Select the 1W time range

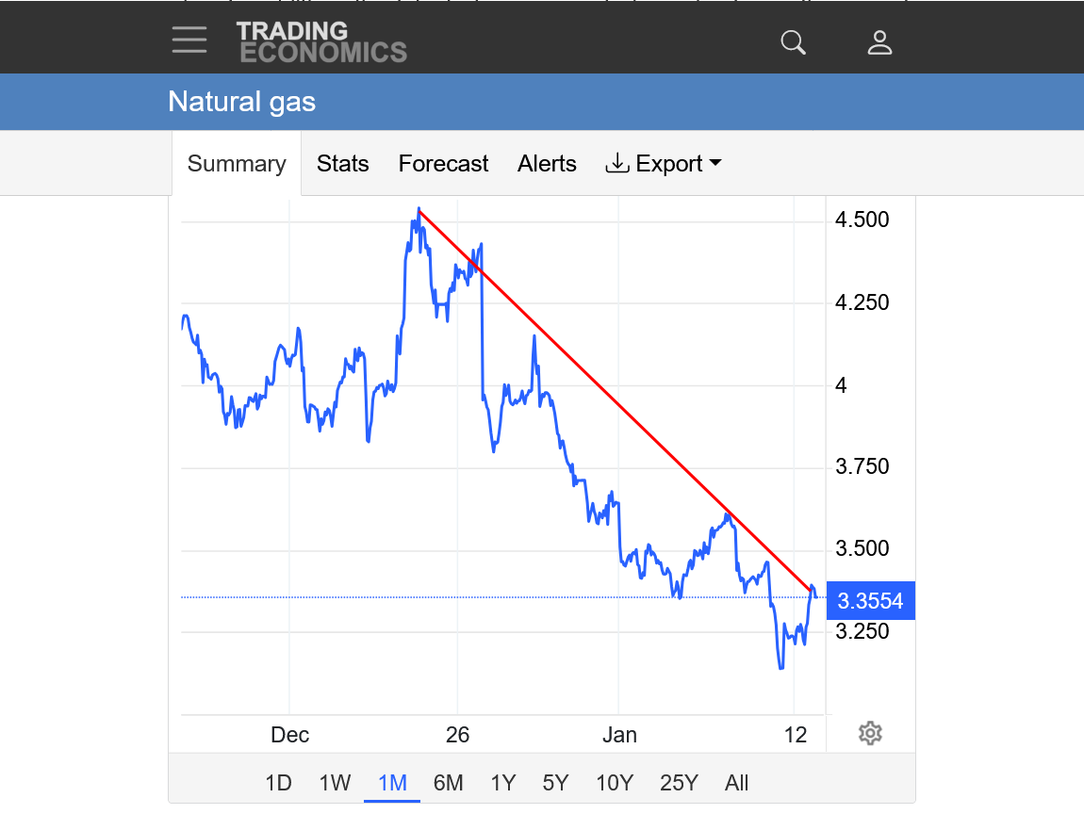coord(335,783)
